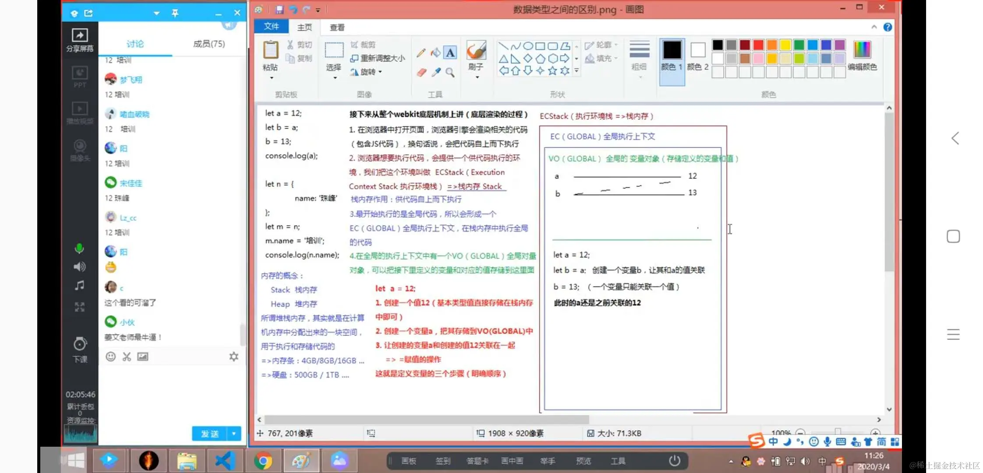
Task: Switch to the 成员(75) members tab
Action: (209, 44)
